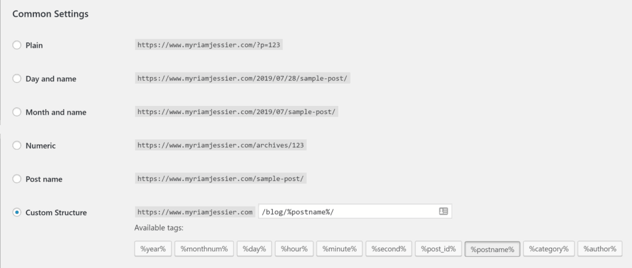Click the example URL ending 2019/07/sample-post/

point(236,112)
